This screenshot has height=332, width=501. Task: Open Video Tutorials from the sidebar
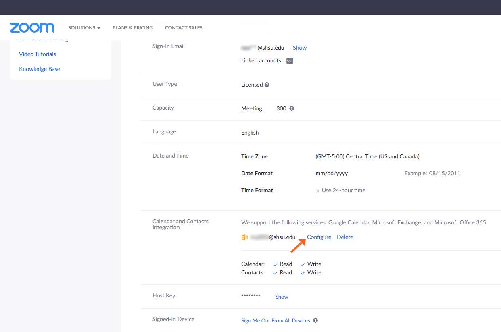click(37, 54)
